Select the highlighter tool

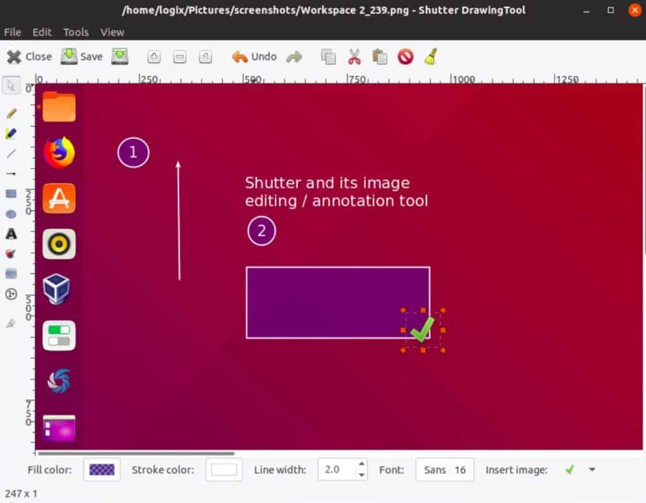tap(11, 133)
